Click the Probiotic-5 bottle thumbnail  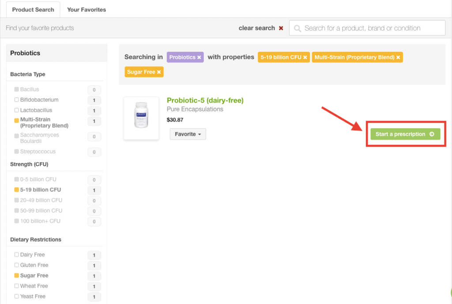[x=141, y=118]
